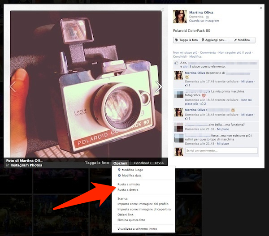
Task: Click the like count on the 18.48 comment
Action: [188, 118]
